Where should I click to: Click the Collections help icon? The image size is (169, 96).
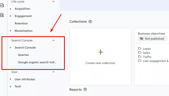coord(90,22)
